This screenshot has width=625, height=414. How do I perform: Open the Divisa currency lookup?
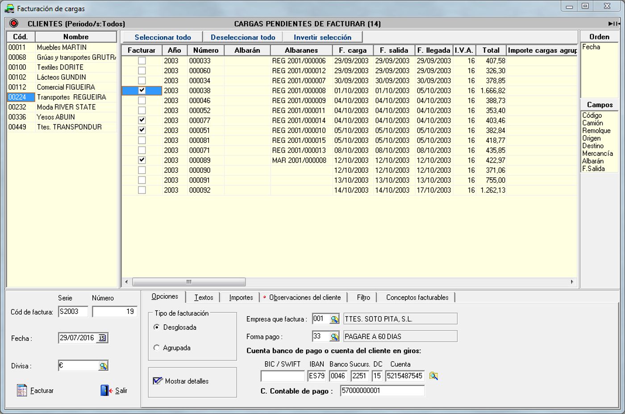103,366
